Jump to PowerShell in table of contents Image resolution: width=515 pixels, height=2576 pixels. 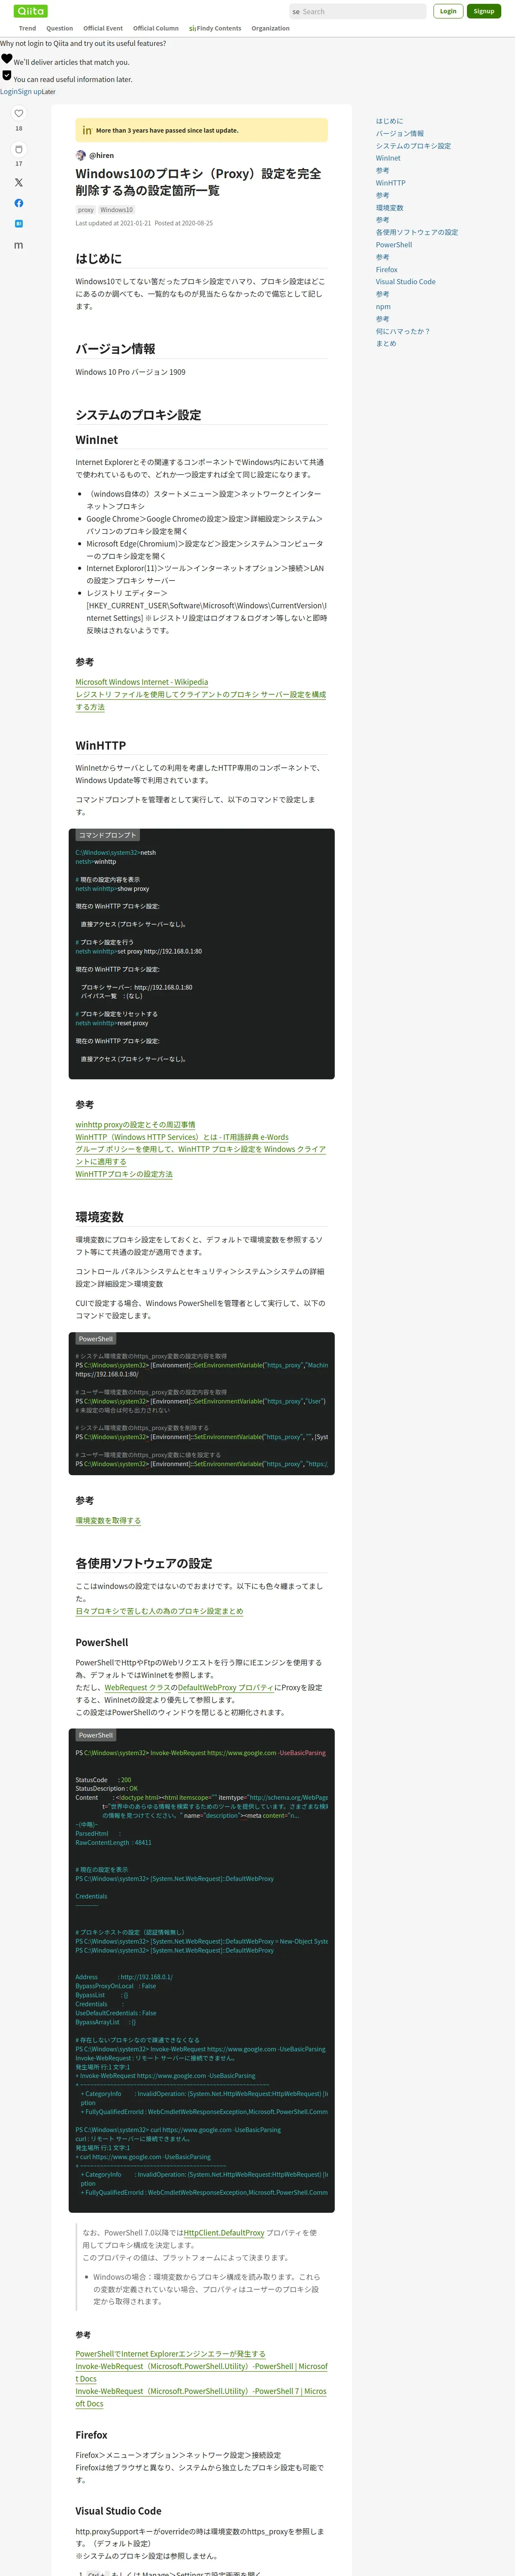click(x=394, y=245)
